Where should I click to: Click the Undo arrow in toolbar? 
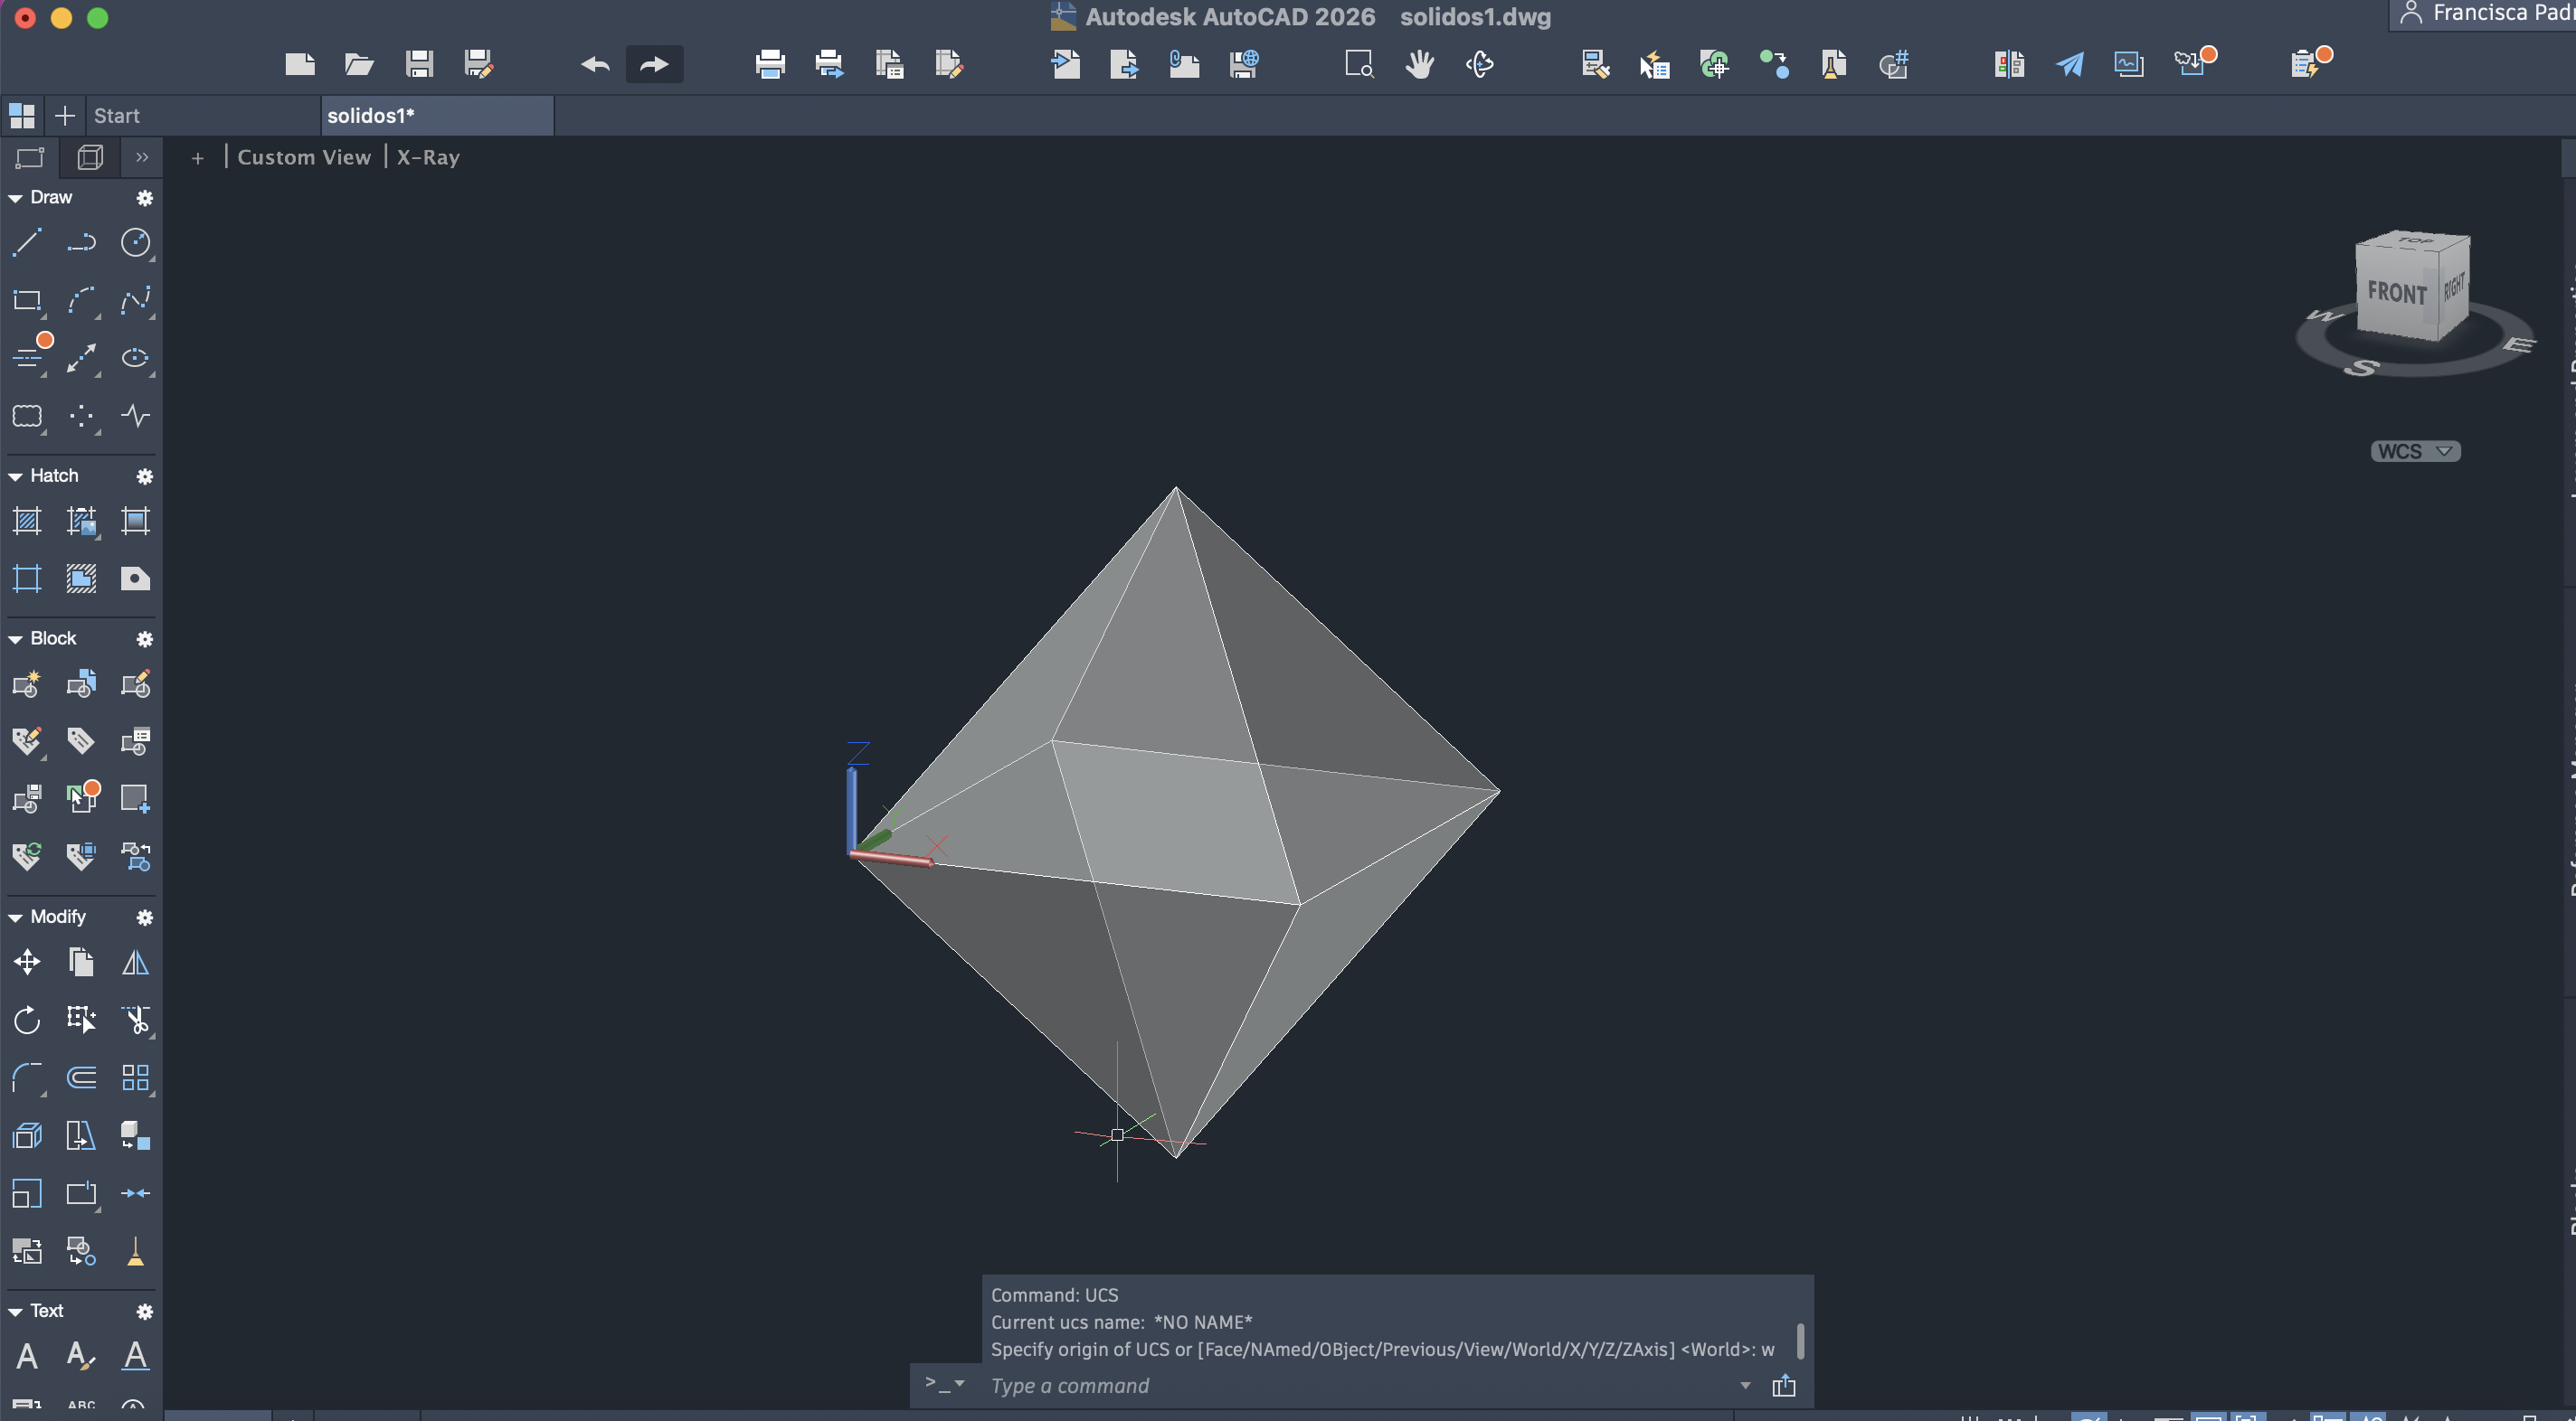coord(595,65)
